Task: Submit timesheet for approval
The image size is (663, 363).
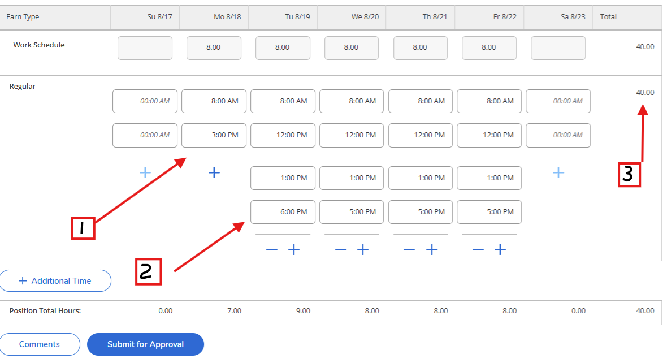Action: [x=145, y=344]
